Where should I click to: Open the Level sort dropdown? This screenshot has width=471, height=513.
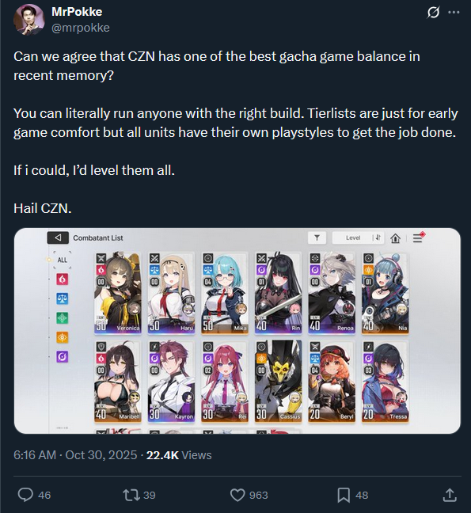pyautogui.click(x=353, y=237)
